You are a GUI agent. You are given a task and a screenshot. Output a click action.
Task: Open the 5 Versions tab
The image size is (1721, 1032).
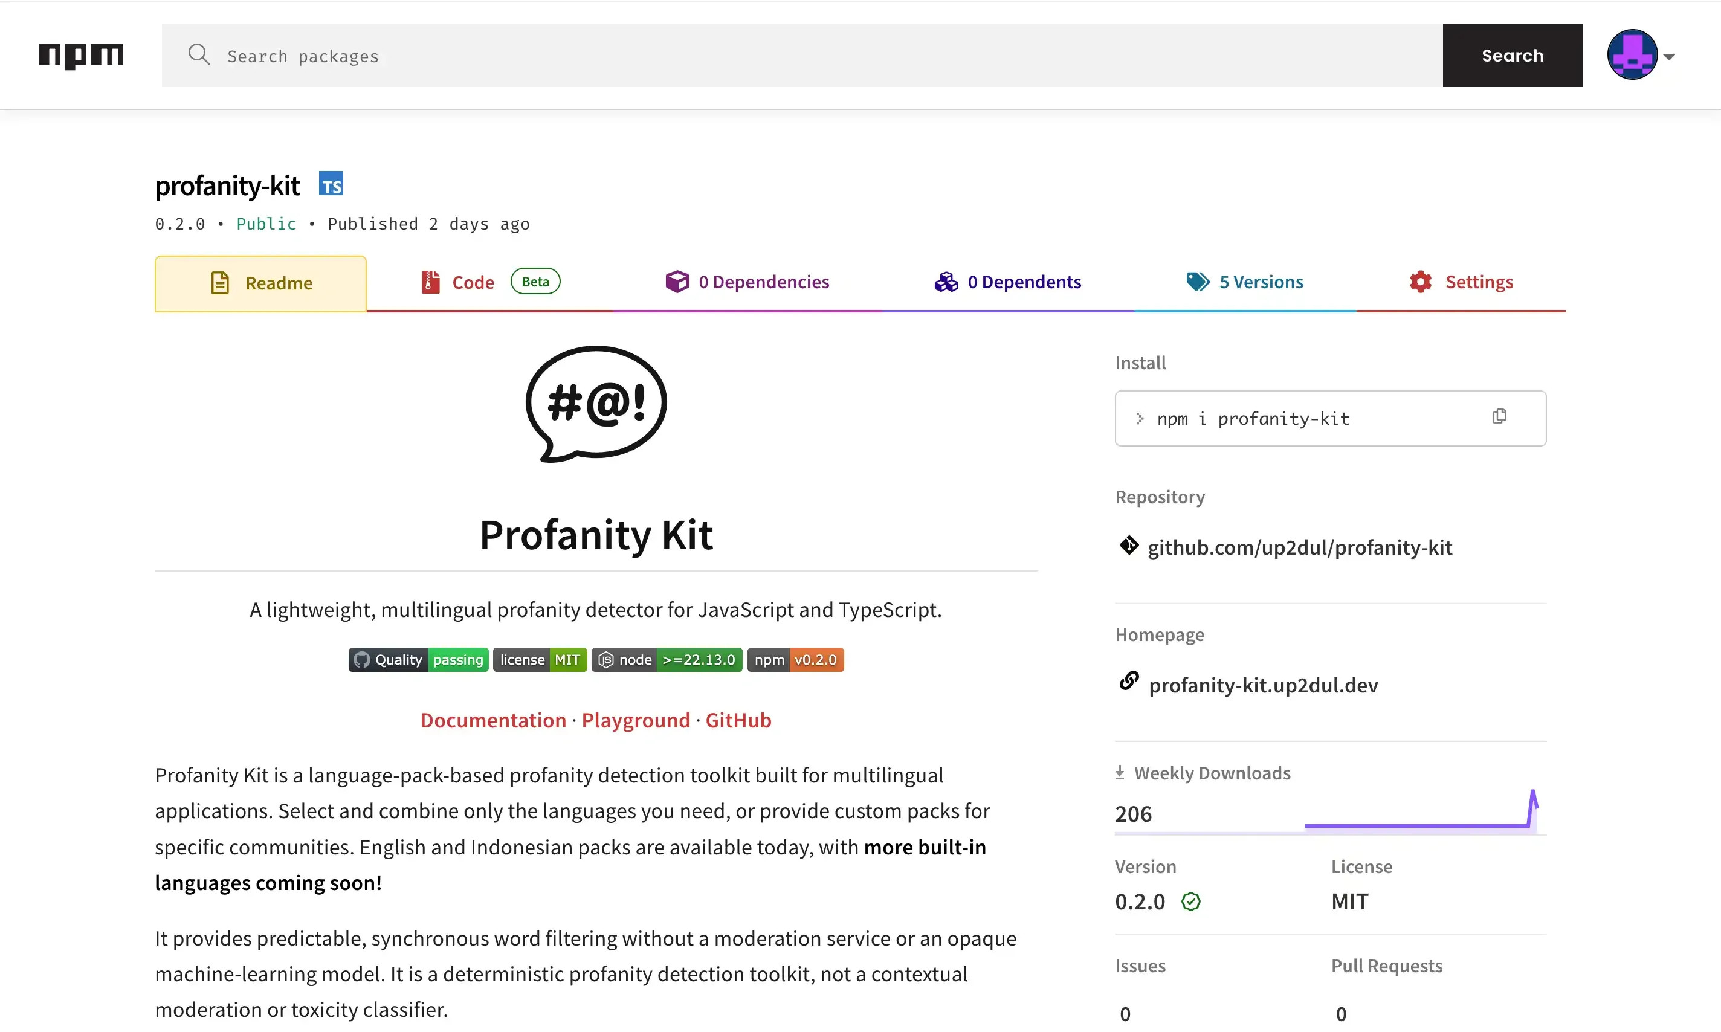pyautogui.click(x=1245, y=282)
